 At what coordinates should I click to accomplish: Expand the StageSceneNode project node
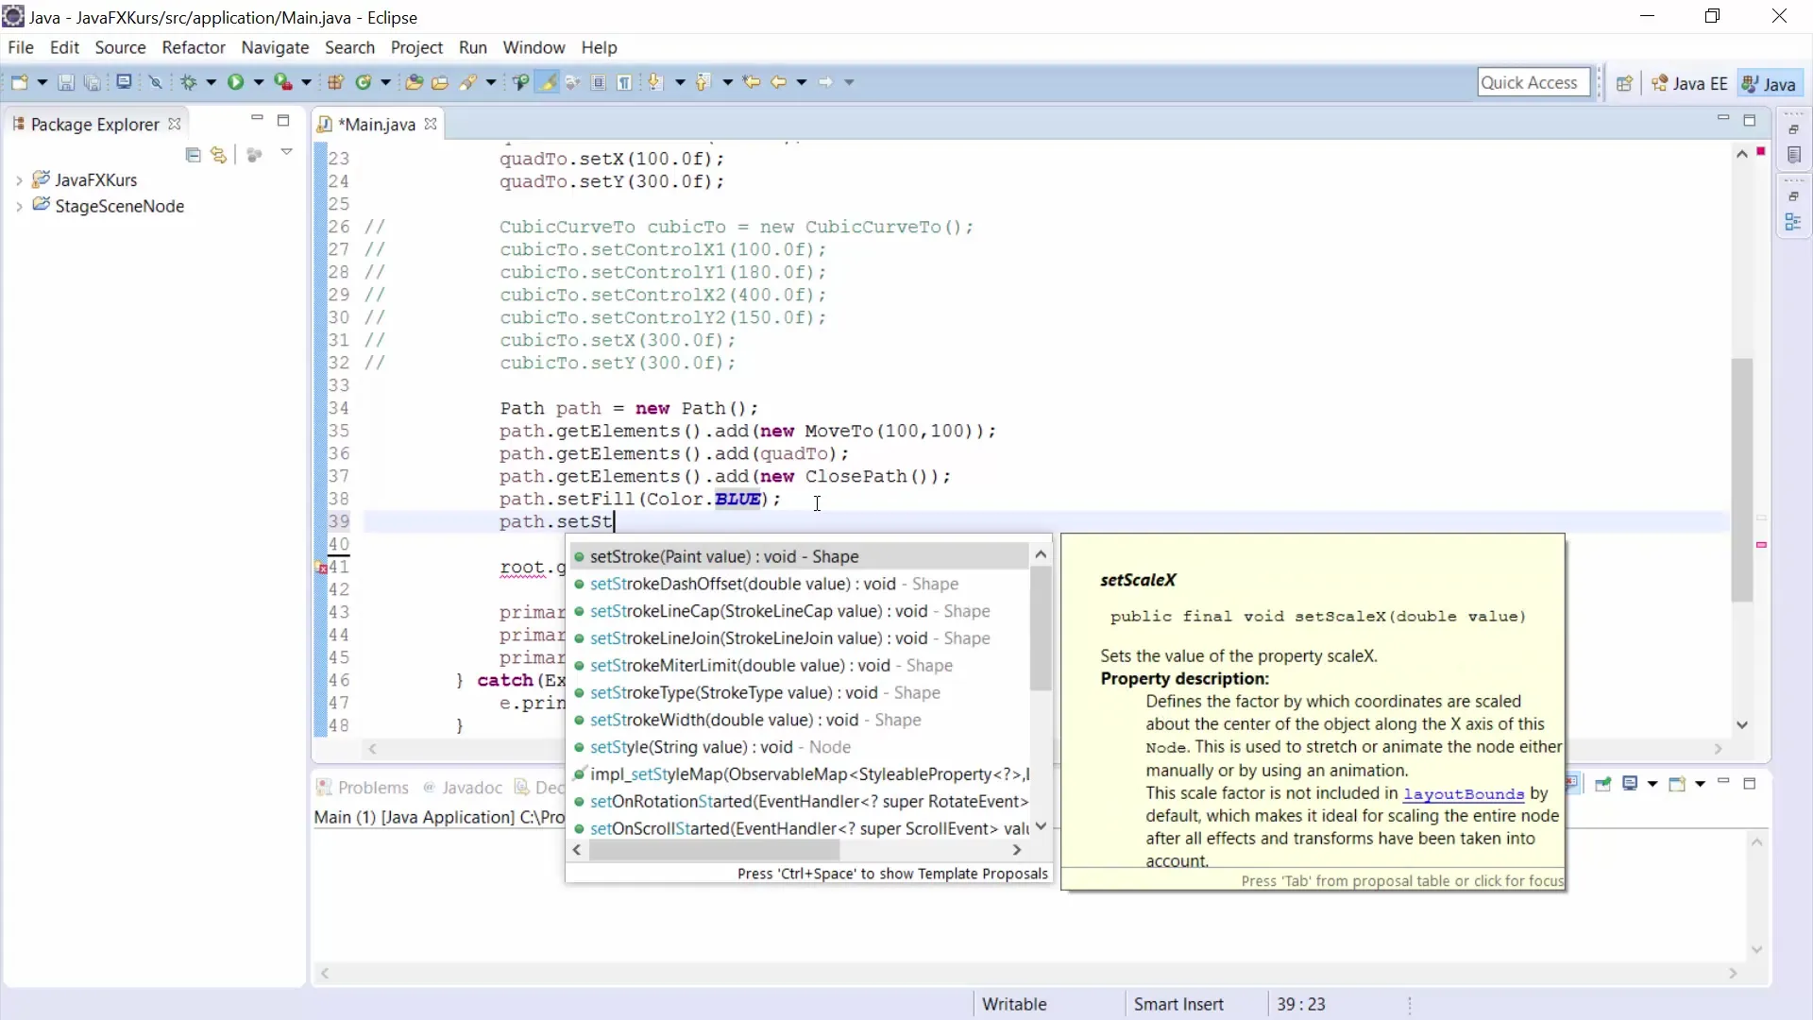tap(19, 207)
